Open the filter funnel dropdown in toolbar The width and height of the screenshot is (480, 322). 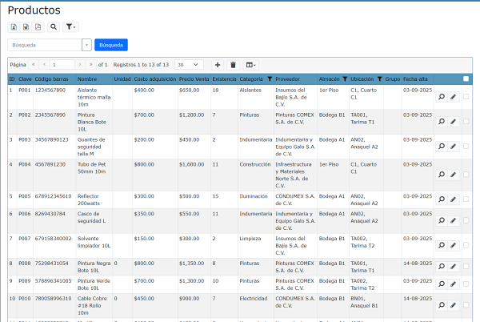pos(70,26)
